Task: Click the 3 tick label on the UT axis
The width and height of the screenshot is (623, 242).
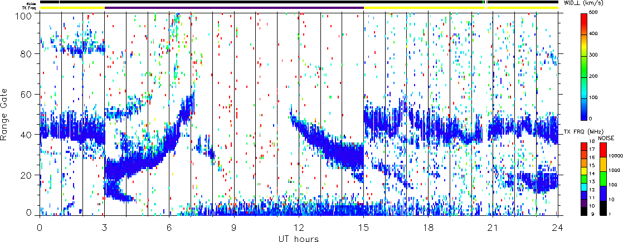Action: point(104,227)
